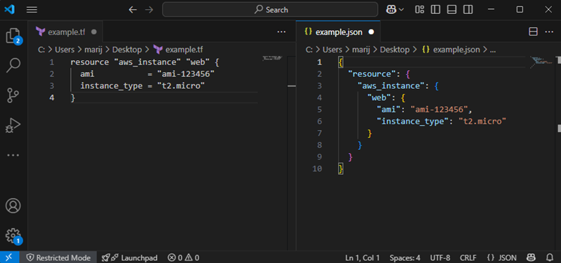This screenshot has width=561, height=263.
Task: Click the JSON braces icon in breadcrumb
Action: coord(426,49)
